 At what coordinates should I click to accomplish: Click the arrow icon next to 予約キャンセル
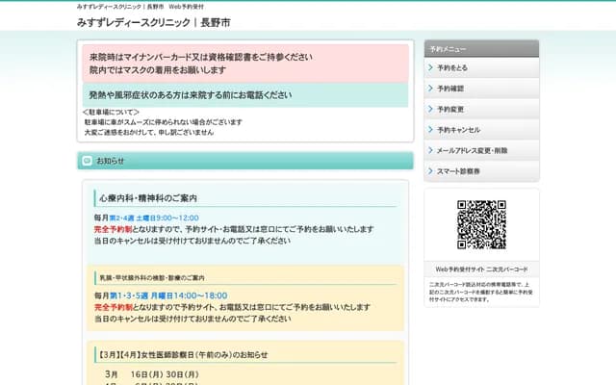[x=430, y=130]
